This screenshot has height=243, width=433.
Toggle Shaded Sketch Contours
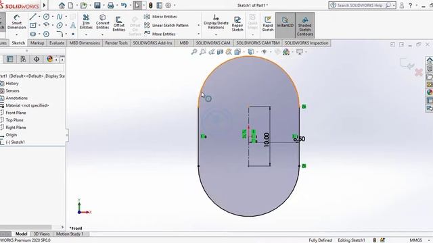point(305,26)
